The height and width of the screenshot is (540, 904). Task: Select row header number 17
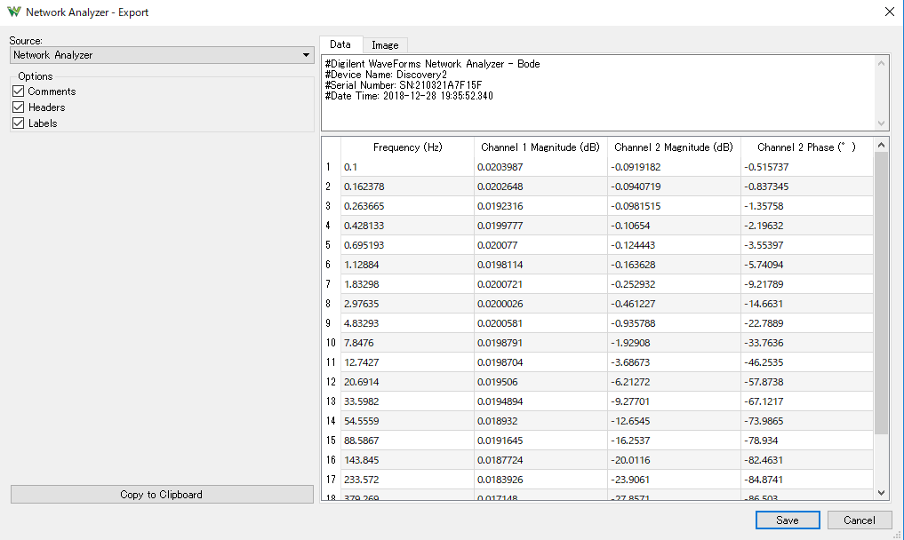point(331,480)
